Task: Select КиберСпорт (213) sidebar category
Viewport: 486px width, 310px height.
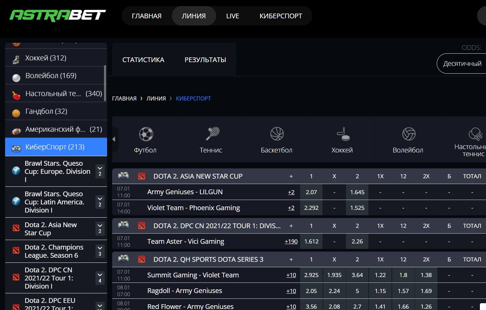Action: point(56,147)
